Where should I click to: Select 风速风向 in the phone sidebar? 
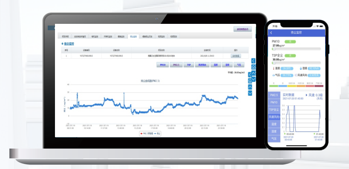click(x=274, y=117)
